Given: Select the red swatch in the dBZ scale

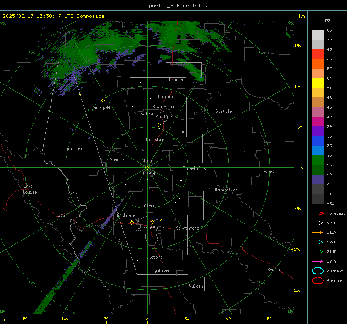Looking at the screenshot, I should tap(318, 54).
